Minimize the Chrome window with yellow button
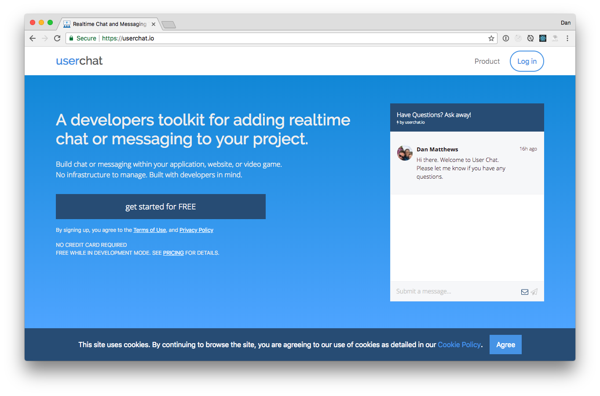The width and height of the screenshot is (600, 396). 41,22
